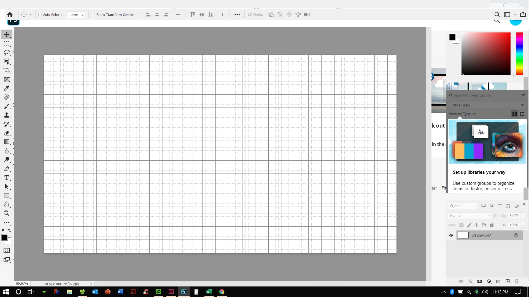Enable the Auto-Select checkbox

tap(40, 15)
